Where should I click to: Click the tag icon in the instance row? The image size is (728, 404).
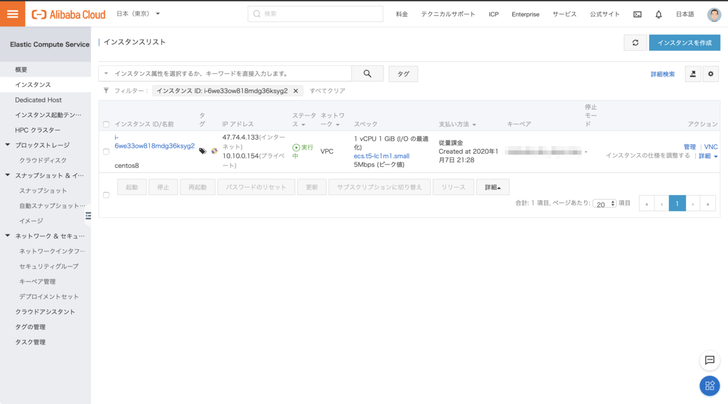[203, 151]
